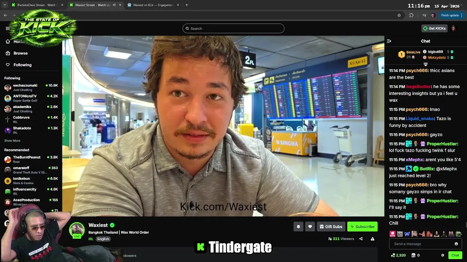Switch to Waxiest on Kick Engagement tab
Viewport: 467px width, 262px height.
[153, 5]
